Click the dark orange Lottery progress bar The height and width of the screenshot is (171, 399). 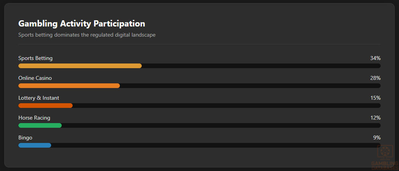point(45,106)
